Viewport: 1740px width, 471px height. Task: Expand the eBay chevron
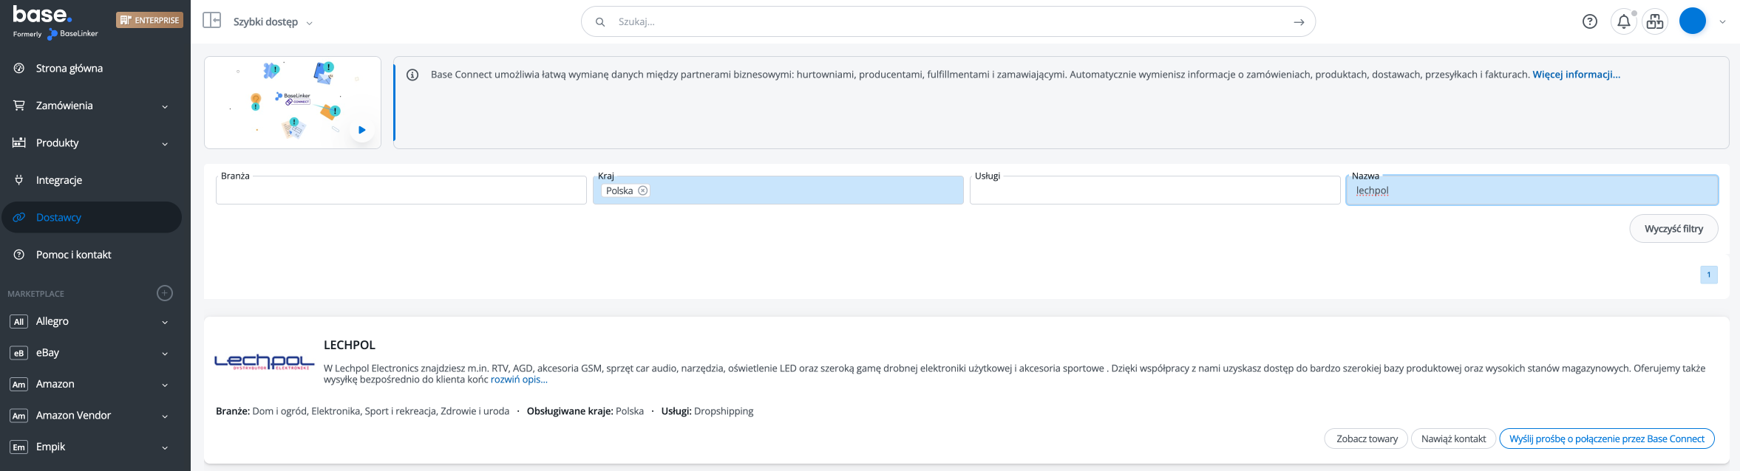click(165, 354)
